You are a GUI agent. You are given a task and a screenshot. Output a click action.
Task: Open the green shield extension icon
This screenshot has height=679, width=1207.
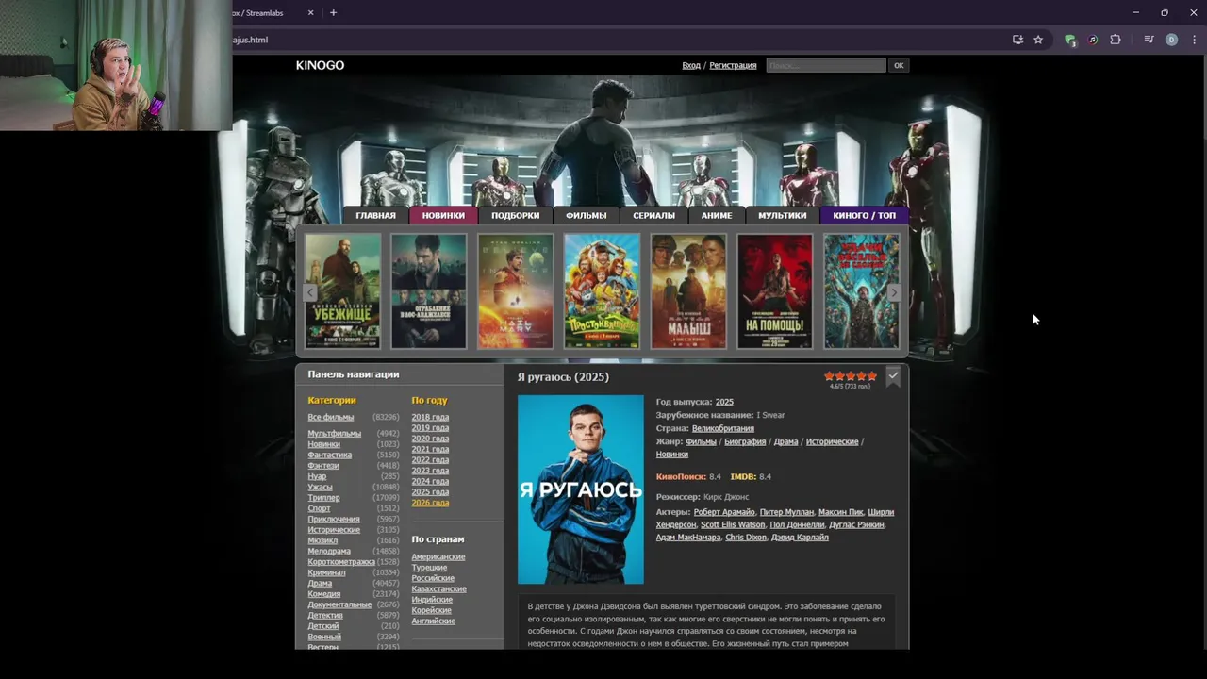(1070, 40)
